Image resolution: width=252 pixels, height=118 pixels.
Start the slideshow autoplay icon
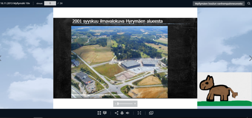[151, 113]
